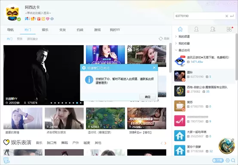Screen dimensions: 238x165
Task: Open the blue game controller badge icon
Action: coord(26,19)
